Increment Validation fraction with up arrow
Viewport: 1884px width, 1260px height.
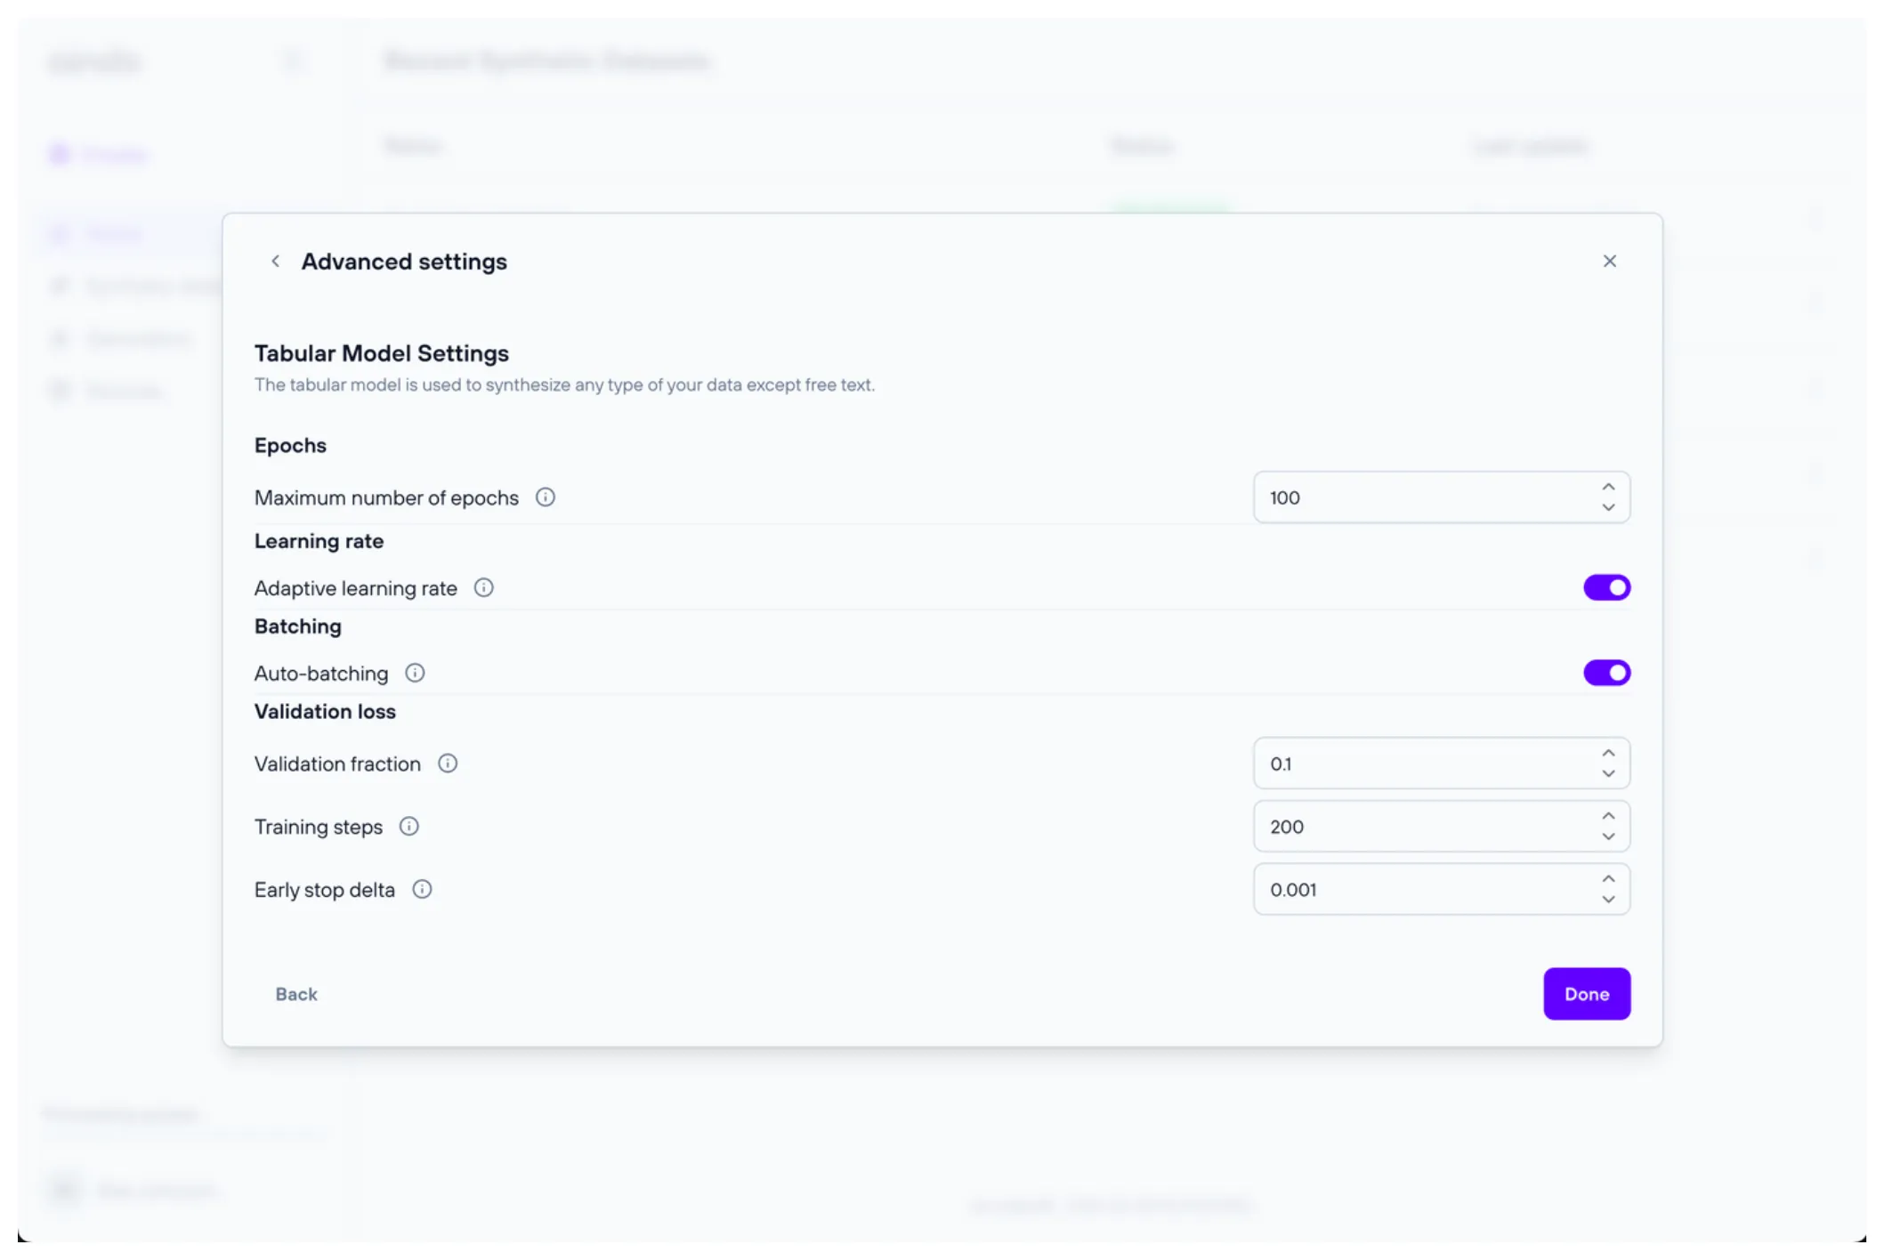[x=1607, y=754]
